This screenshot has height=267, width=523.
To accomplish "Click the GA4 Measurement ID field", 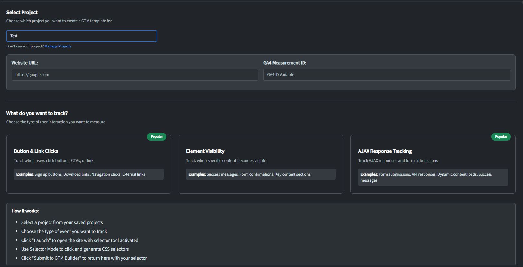I will (x=387, y=75).
